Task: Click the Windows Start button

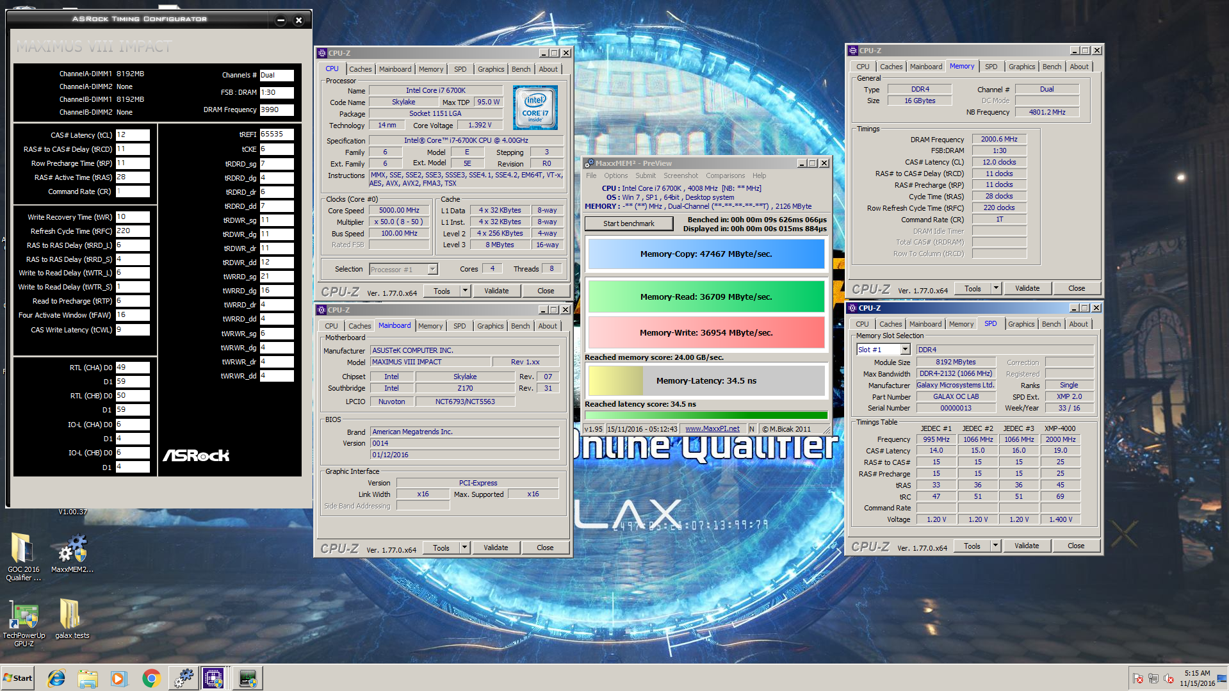Action: [x=18, y=678]
